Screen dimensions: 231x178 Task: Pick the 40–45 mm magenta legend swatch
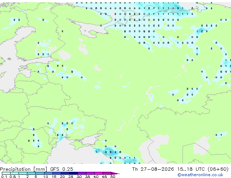click(x=99, y=173)
